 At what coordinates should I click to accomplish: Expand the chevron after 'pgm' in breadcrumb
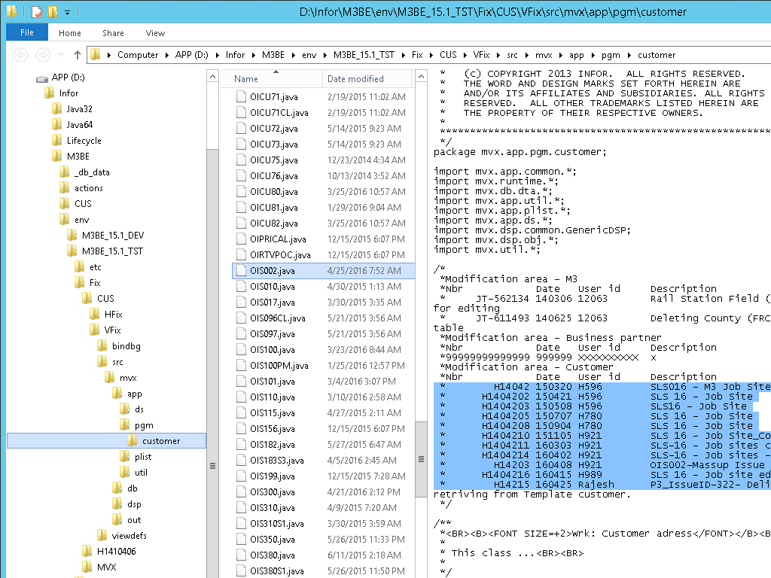(630, 55)
